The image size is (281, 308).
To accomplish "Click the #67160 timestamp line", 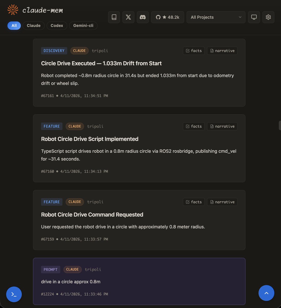I will click(75, 171).
